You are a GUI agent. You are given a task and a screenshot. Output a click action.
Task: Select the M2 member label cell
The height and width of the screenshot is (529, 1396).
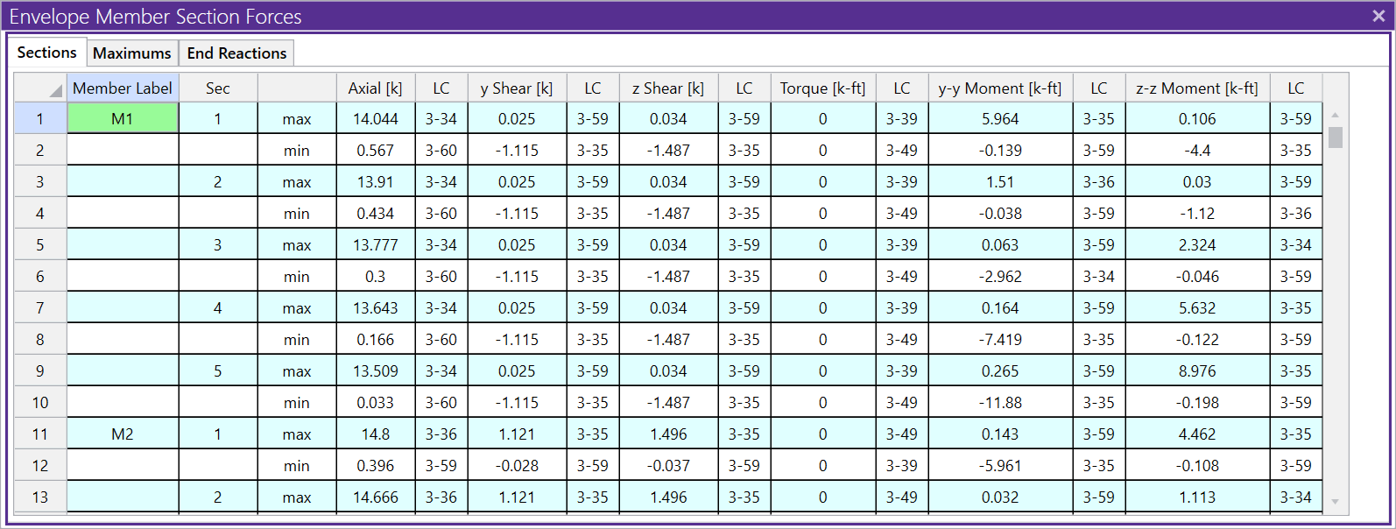(x=123, y=434)
